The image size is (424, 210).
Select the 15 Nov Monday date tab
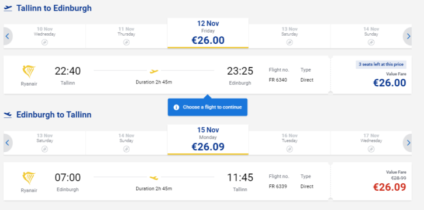tap(208, 139)
